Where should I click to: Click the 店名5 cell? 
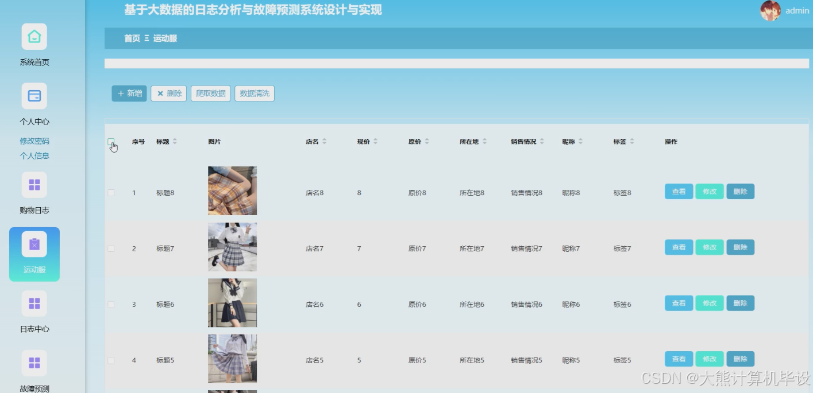tap(315, 360)
